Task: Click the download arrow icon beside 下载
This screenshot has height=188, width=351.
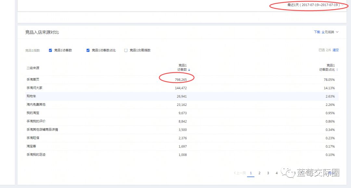Action: (323, 32)
